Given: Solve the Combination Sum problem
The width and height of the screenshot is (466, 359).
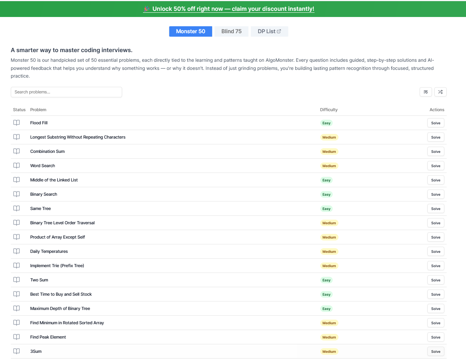Looking at the screenshot, I should 435,152.
